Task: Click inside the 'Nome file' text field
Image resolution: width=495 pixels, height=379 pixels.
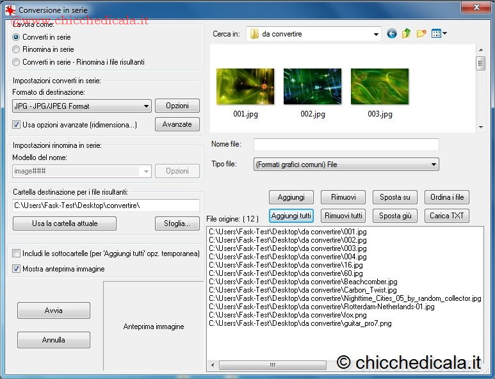Action: click(x=346, y=145)
